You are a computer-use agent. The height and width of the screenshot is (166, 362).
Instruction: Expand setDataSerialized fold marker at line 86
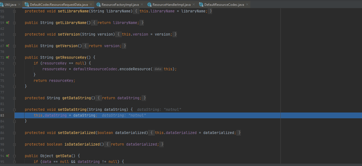(x=14, y=133)
